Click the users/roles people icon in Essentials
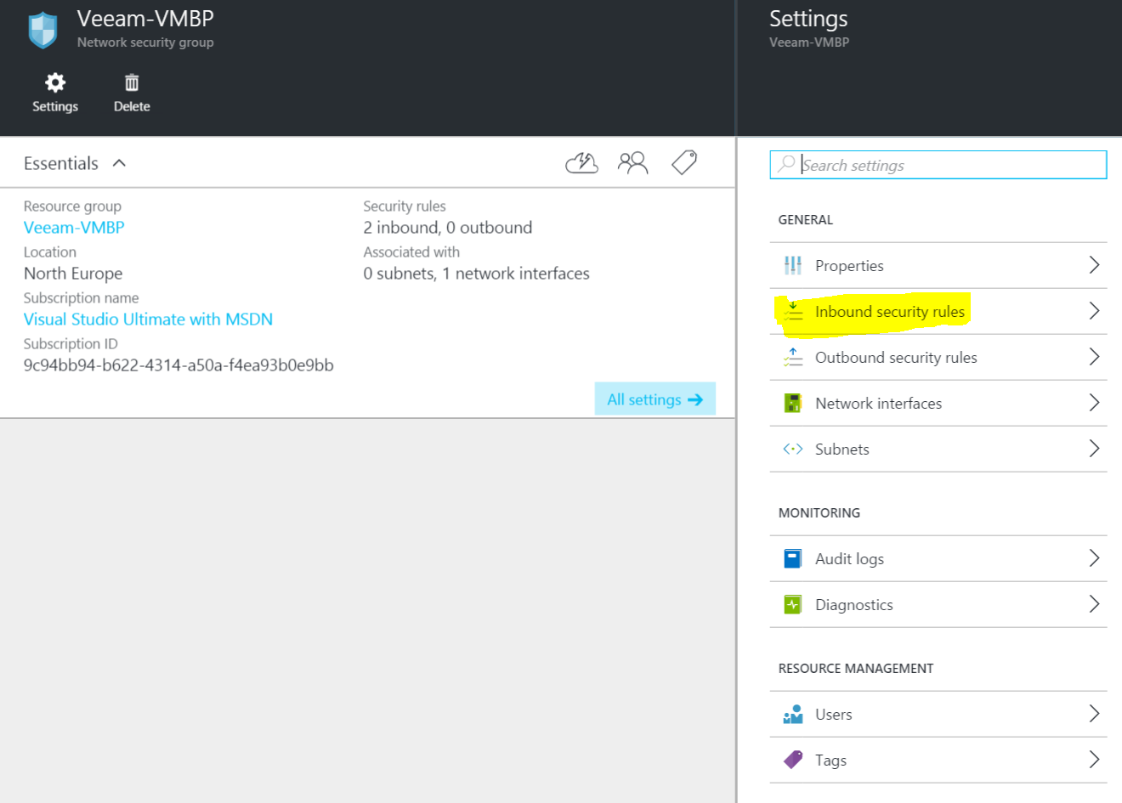This screenshot has height=803, width=1122. pyautogui.click(x=632, y=162)
